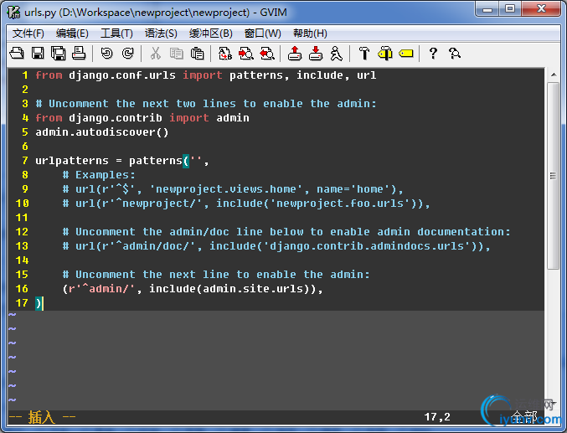The width and height of the screenshot is (567, 433).
Task: Click the Save file floppy icon
Action: pos(38,54)
